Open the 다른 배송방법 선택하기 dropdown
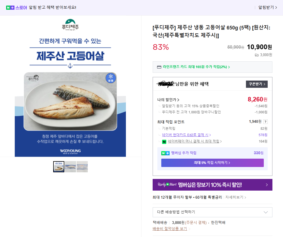 (x=213, y=212)
